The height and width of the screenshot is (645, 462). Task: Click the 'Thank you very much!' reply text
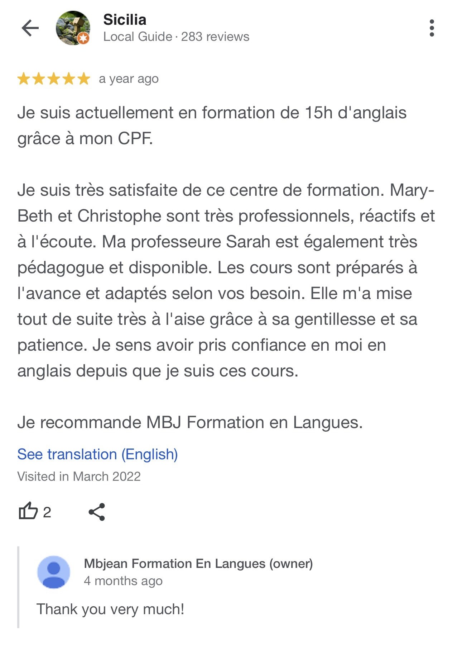point(110,609)
